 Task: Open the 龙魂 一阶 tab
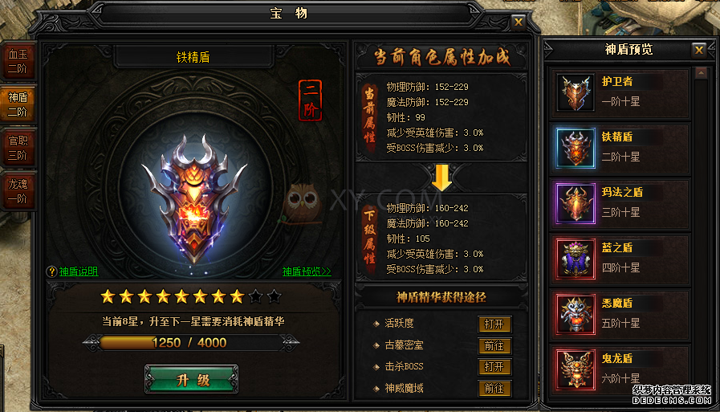point(18,191)
